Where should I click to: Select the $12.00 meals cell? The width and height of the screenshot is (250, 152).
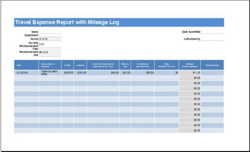pos(125,73)
